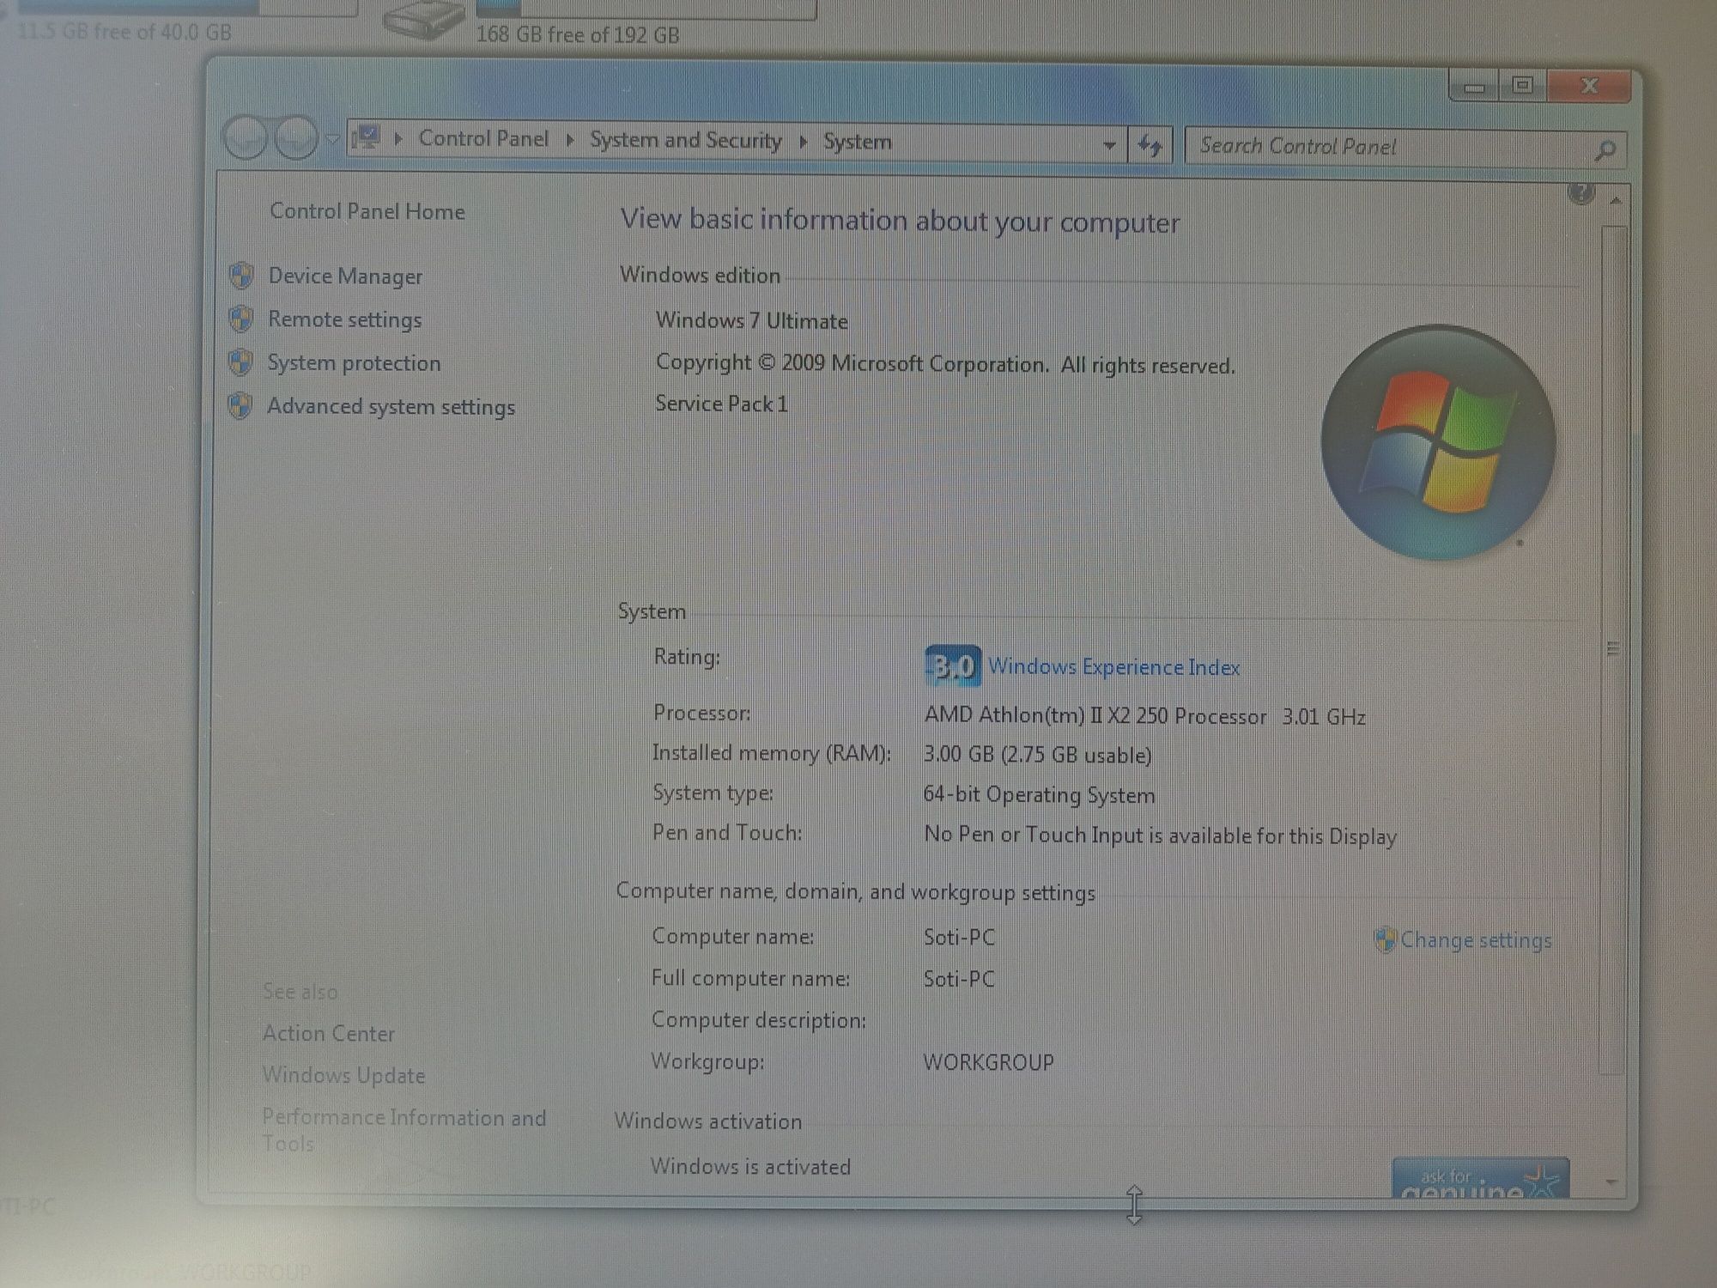The height and width of the screenshot is (1288, 1717).
Task: Open address bar history dropdown
Action: tap(1109, 145)
